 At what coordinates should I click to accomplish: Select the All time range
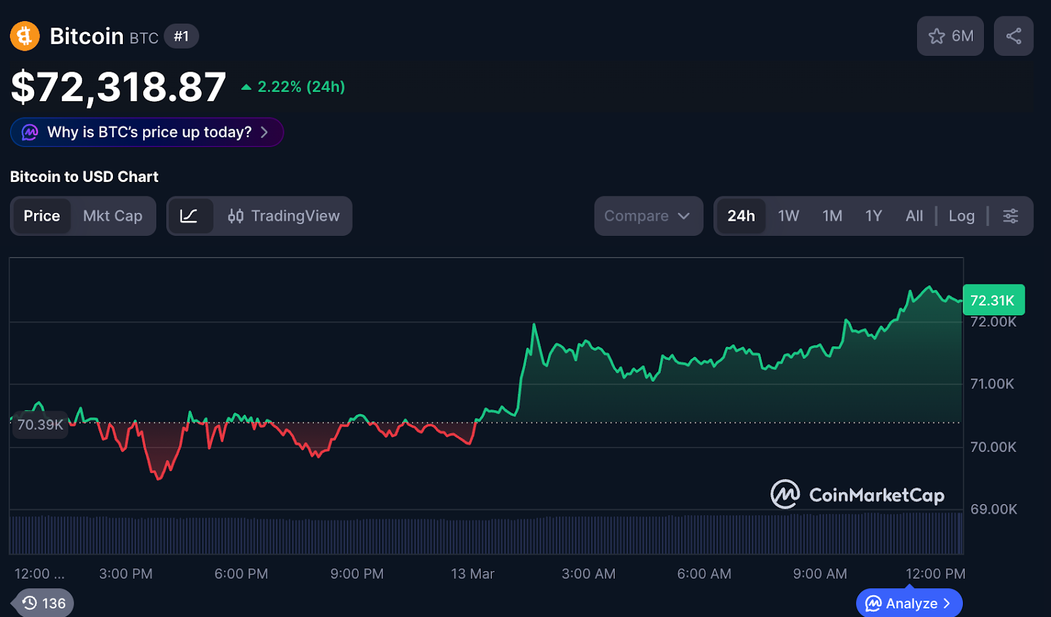[914, 216]
